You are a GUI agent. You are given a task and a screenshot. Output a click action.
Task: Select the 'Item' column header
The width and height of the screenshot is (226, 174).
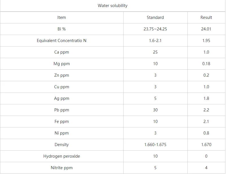click(x=62, y=17)
